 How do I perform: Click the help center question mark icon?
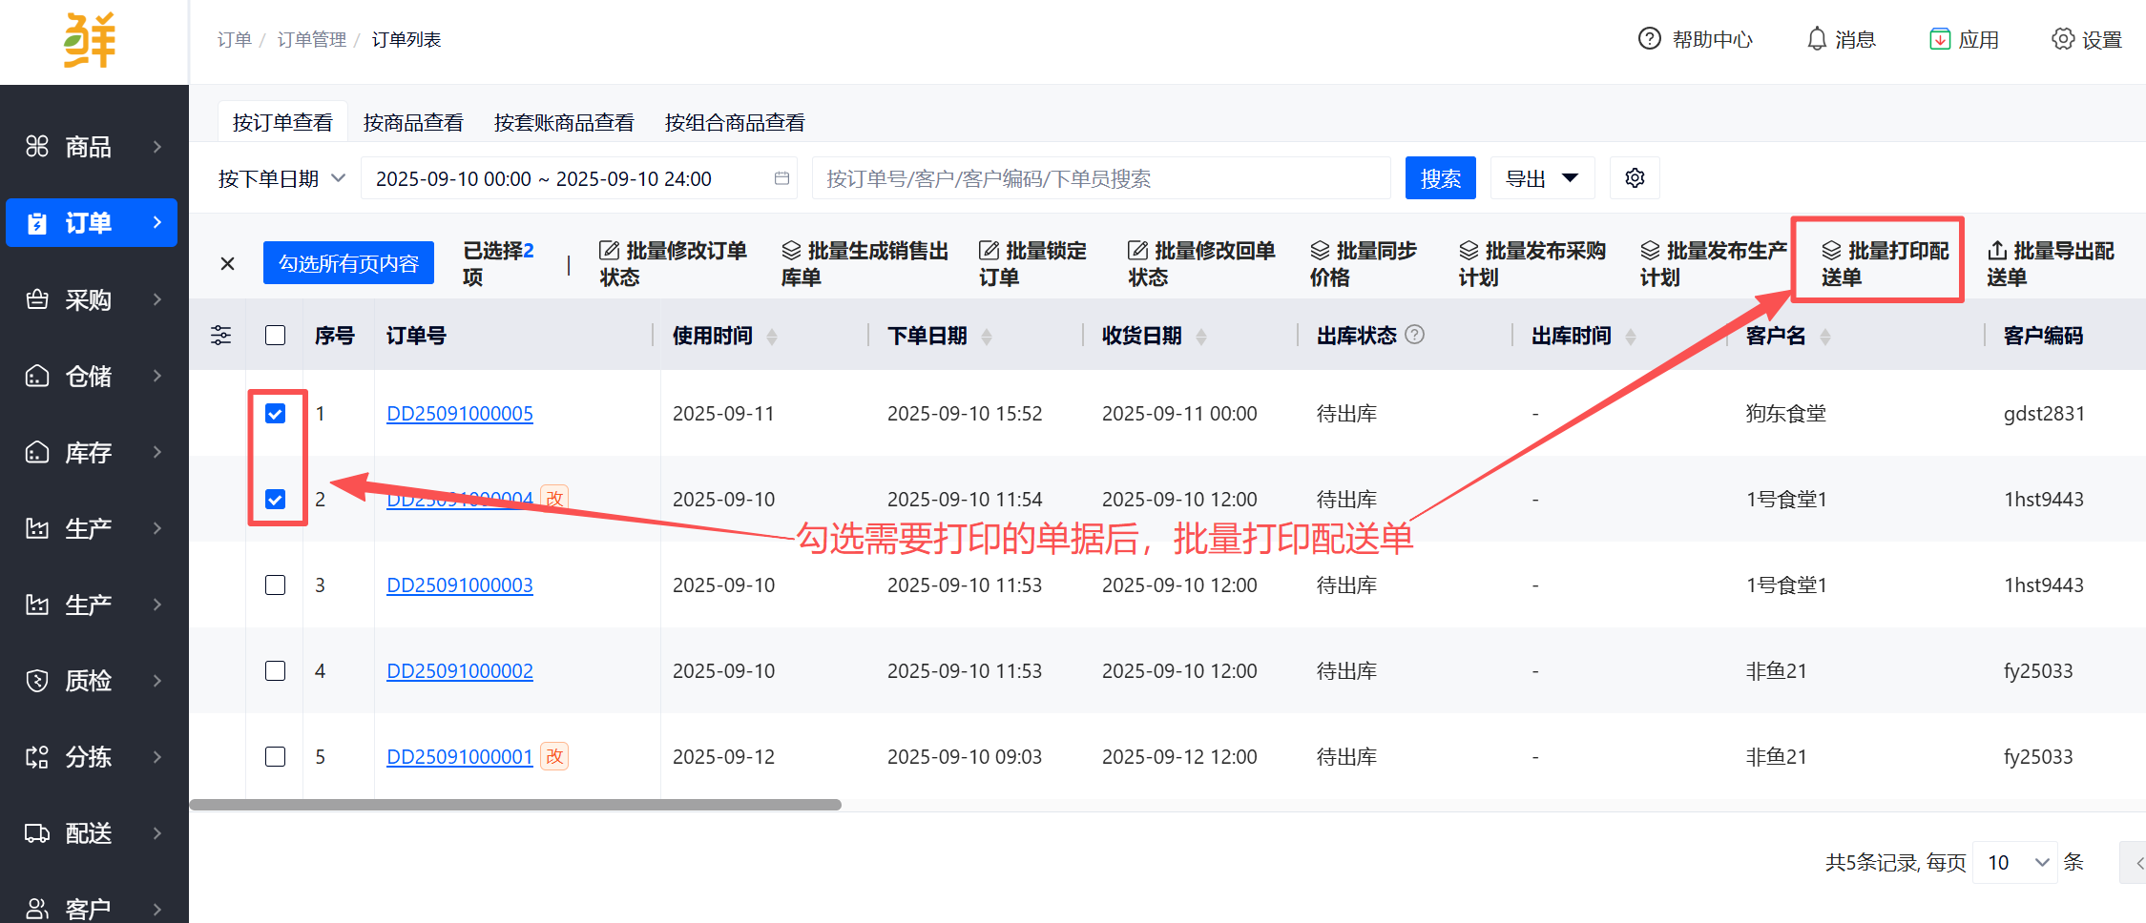[1649, 39]
